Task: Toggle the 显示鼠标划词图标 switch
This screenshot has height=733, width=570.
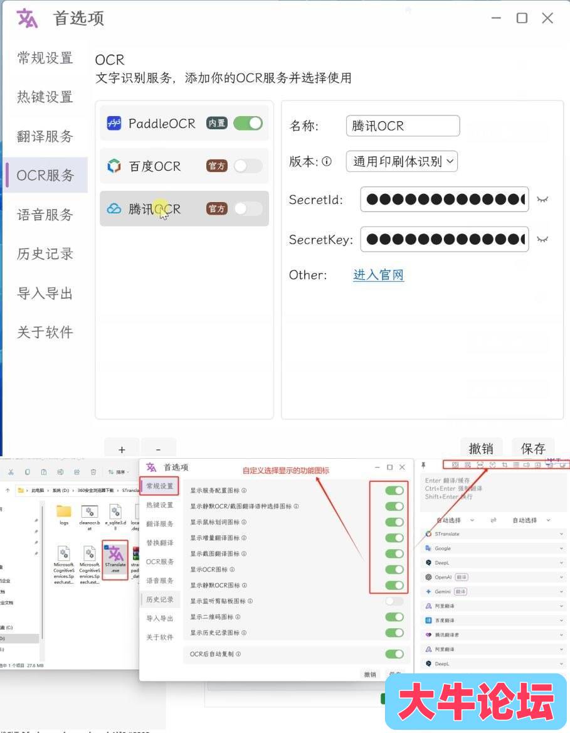Action: [x=394, y=522]
